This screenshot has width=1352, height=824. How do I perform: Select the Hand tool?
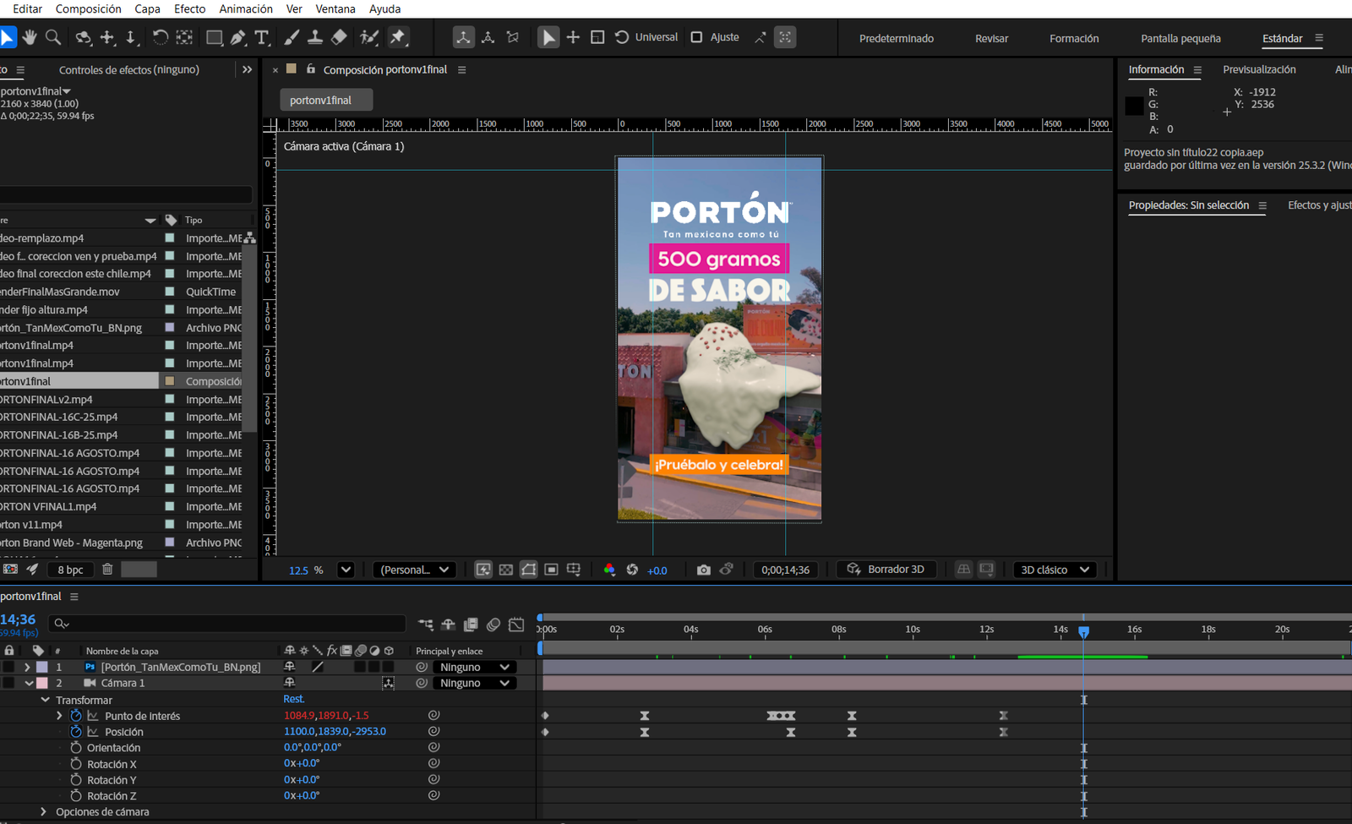30,37
